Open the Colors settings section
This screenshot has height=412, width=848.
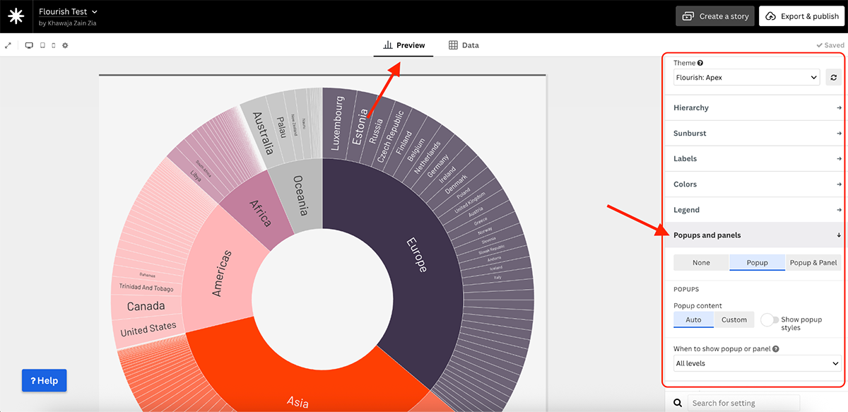755,184
